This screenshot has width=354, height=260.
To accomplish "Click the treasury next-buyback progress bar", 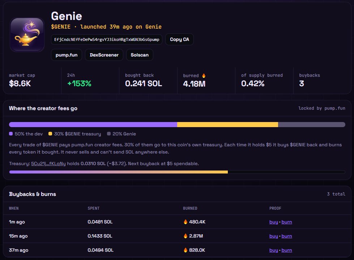I will click(177, 172).
